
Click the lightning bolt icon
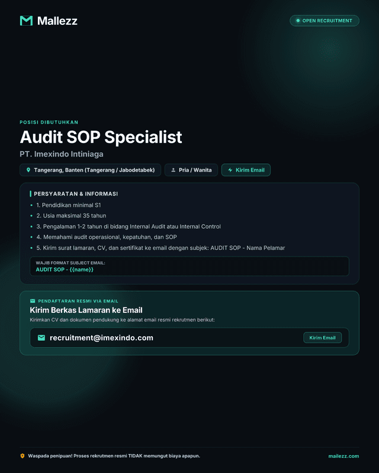[230, 170]
